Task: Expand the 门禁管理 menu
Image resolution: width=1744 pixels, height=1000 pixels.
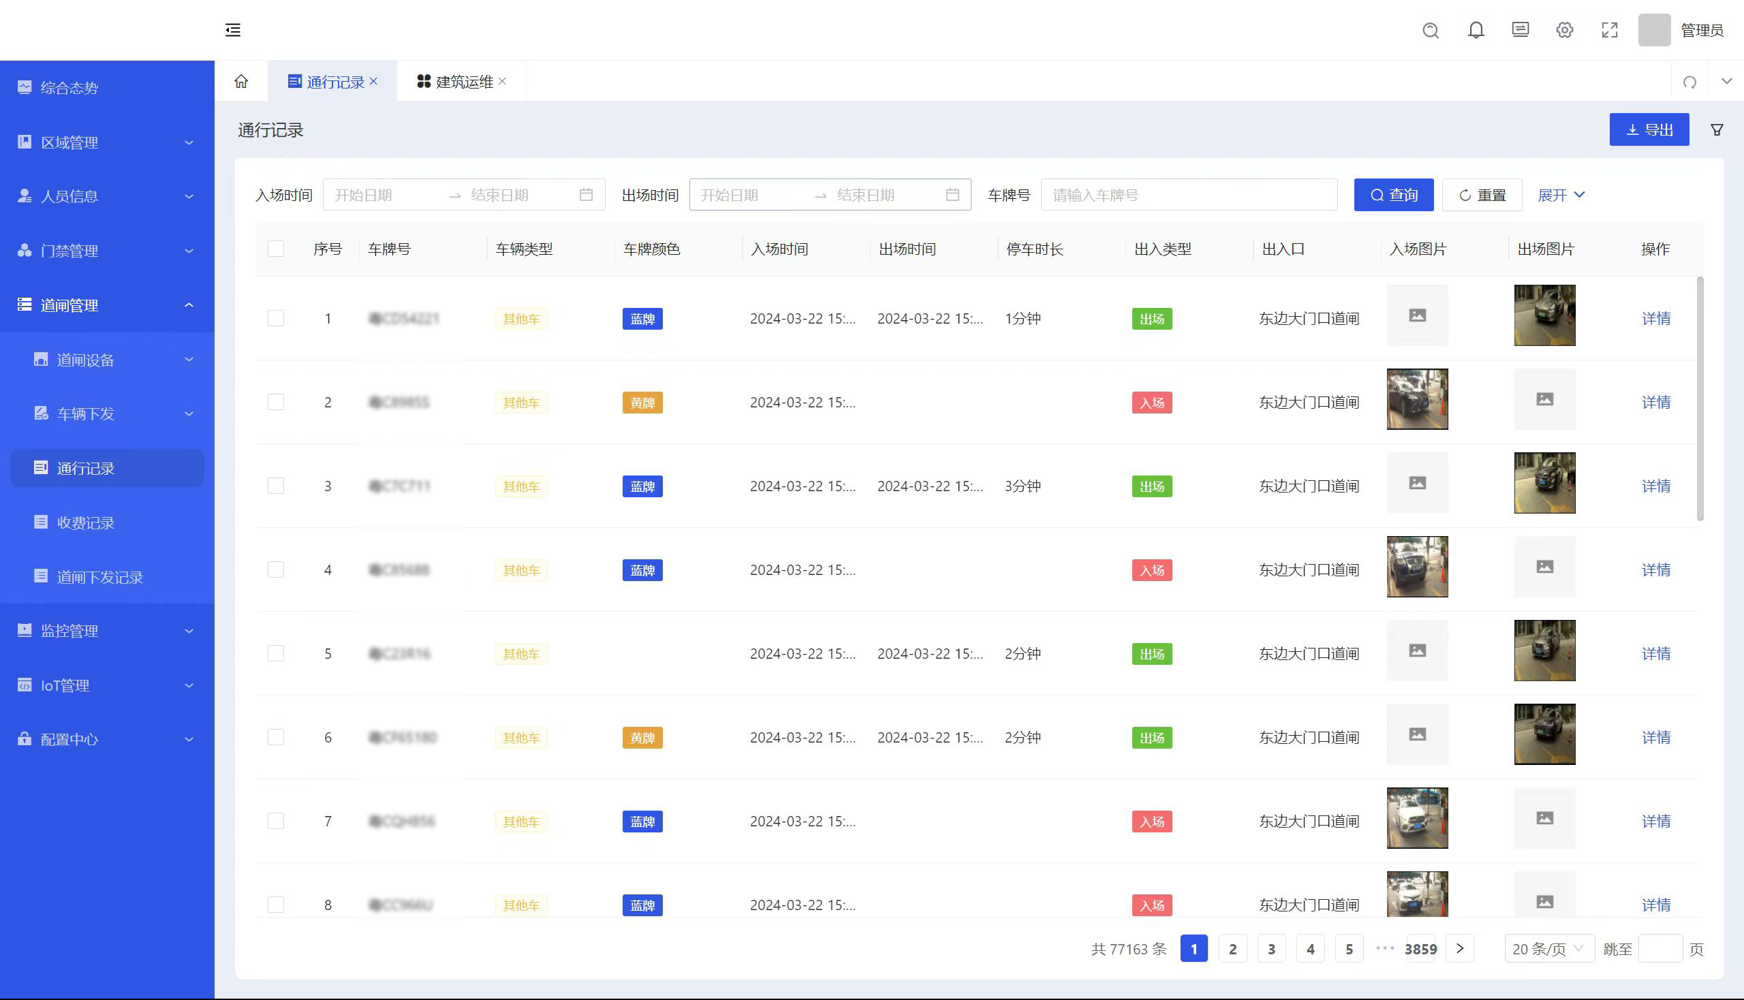Action: [x=107, y=251]
